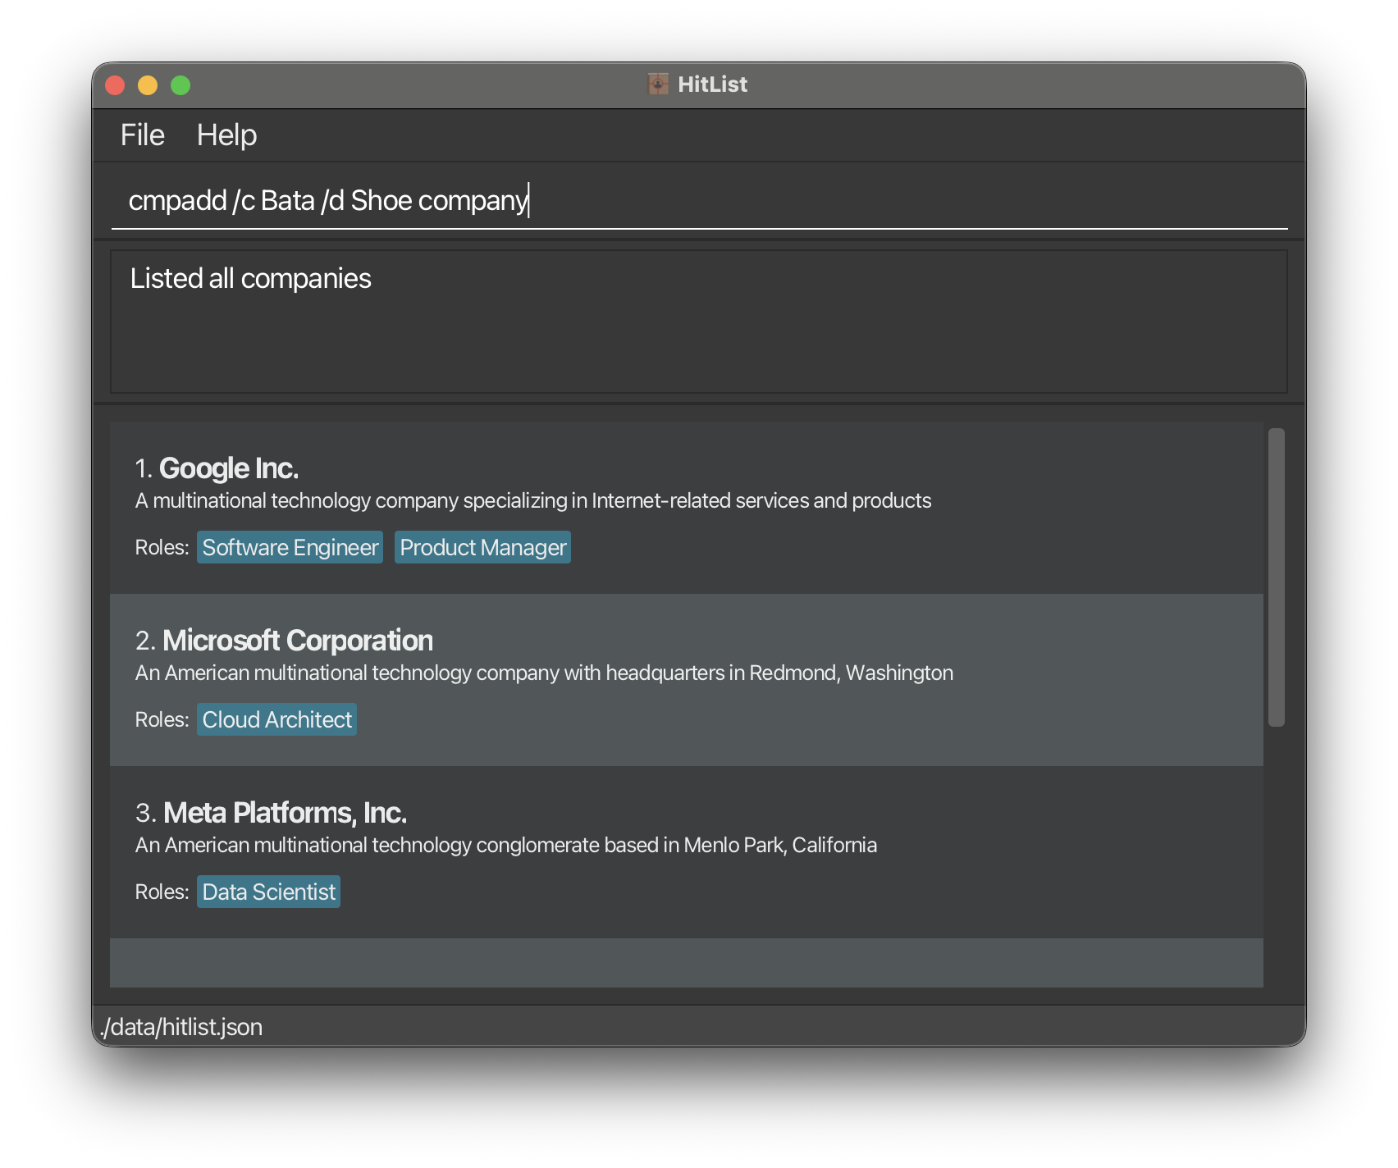Click the Roles label under Google Inc.
The image size is (1398, 1168).
pos(162,548)
